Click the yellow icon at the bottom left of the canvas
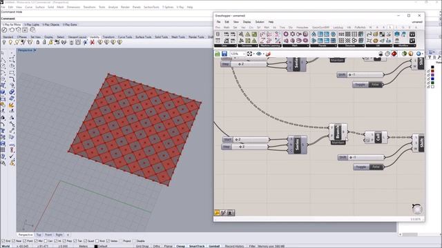 click(x=217, y=213)
